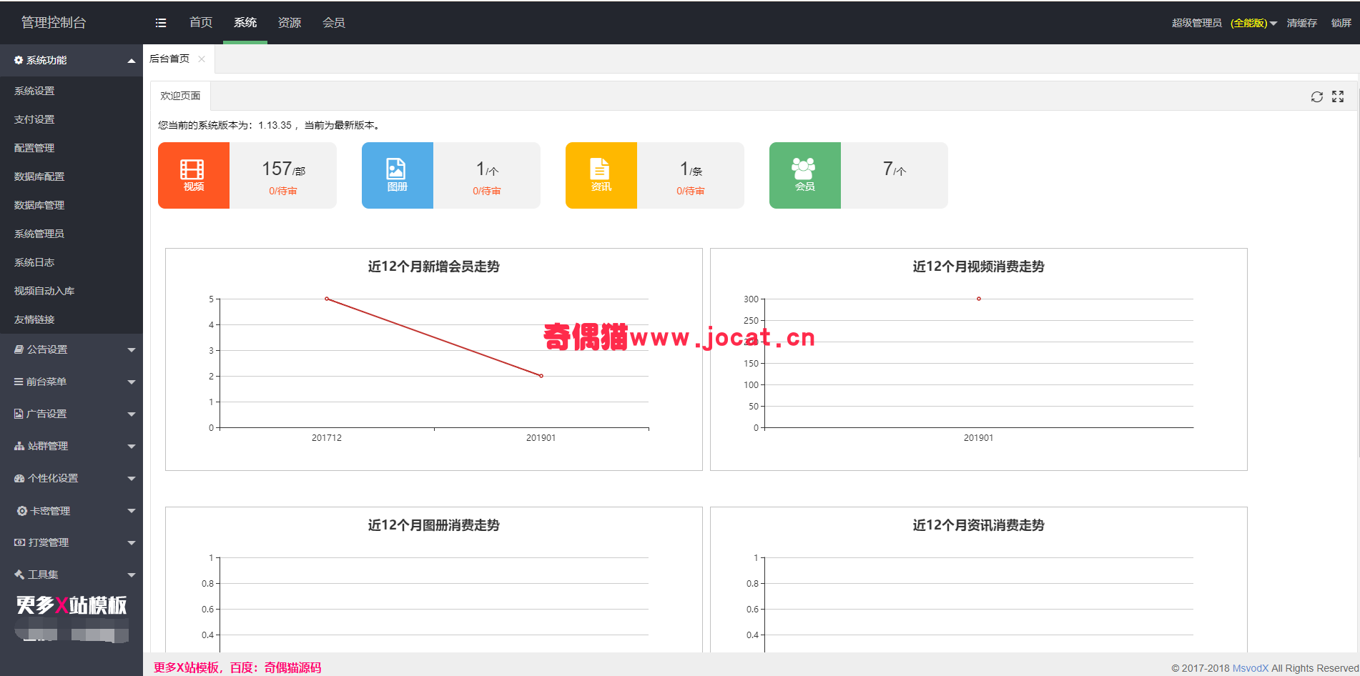Click the book icon beside 公告设置
Screen dimensions: 1360x676
click(x=19, y=349)
